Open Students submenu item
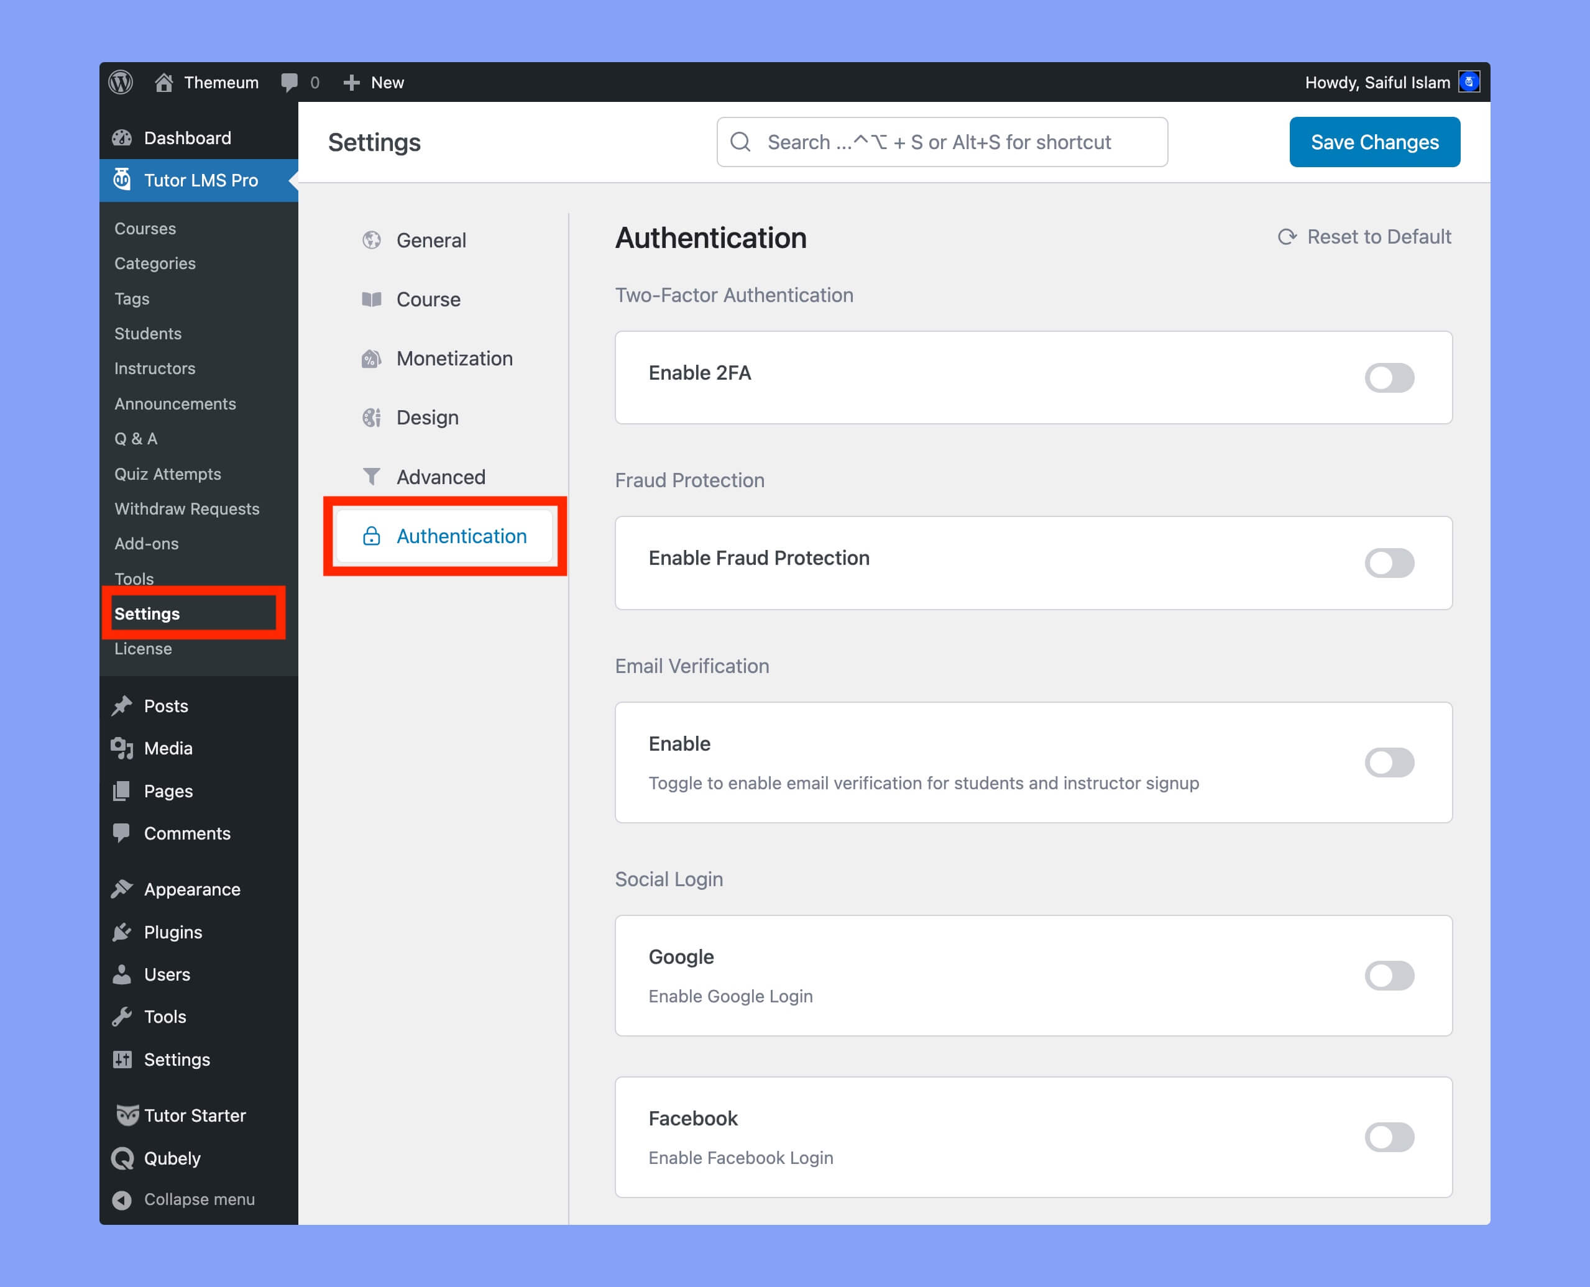Viewport: 1590px width, 1287px height. 147,334
